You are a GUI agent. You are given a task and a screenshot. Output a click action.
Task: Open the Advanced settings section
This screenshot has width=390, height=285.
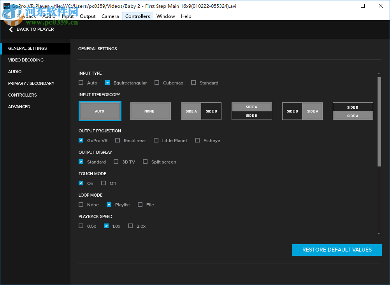click(19, 107)
